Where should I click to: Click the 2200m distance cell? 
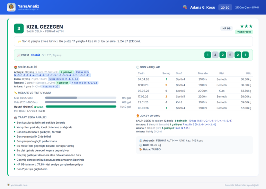coord(203,97)
